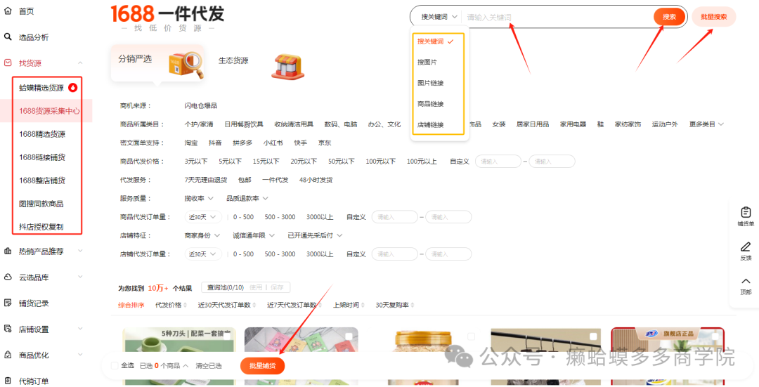Click the 批量铺货 button
This screenshot has height=387, width=759.
(x=262, y=366)
